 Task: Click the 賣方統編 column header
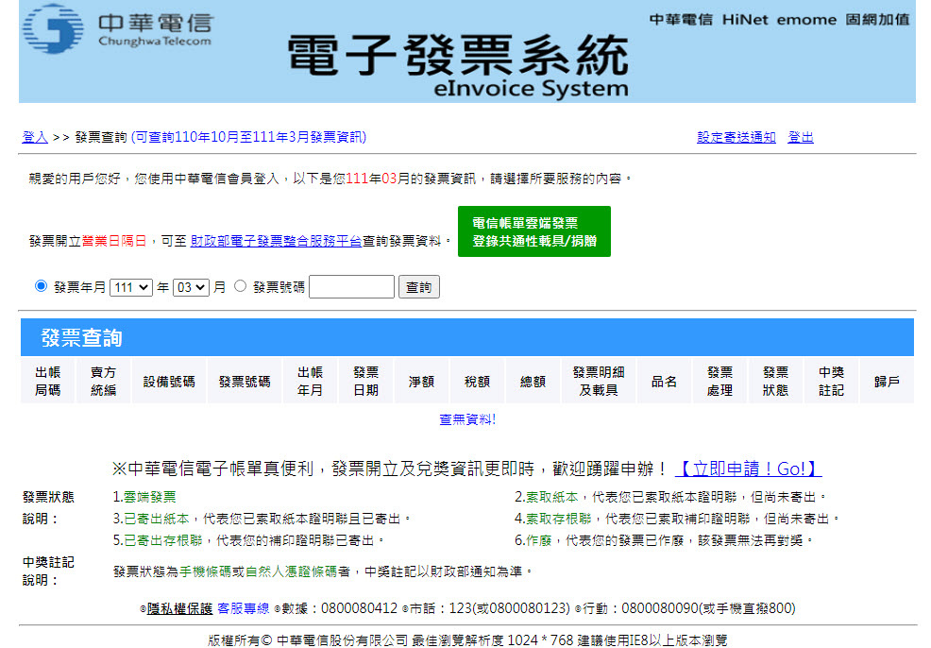point(103,381)
